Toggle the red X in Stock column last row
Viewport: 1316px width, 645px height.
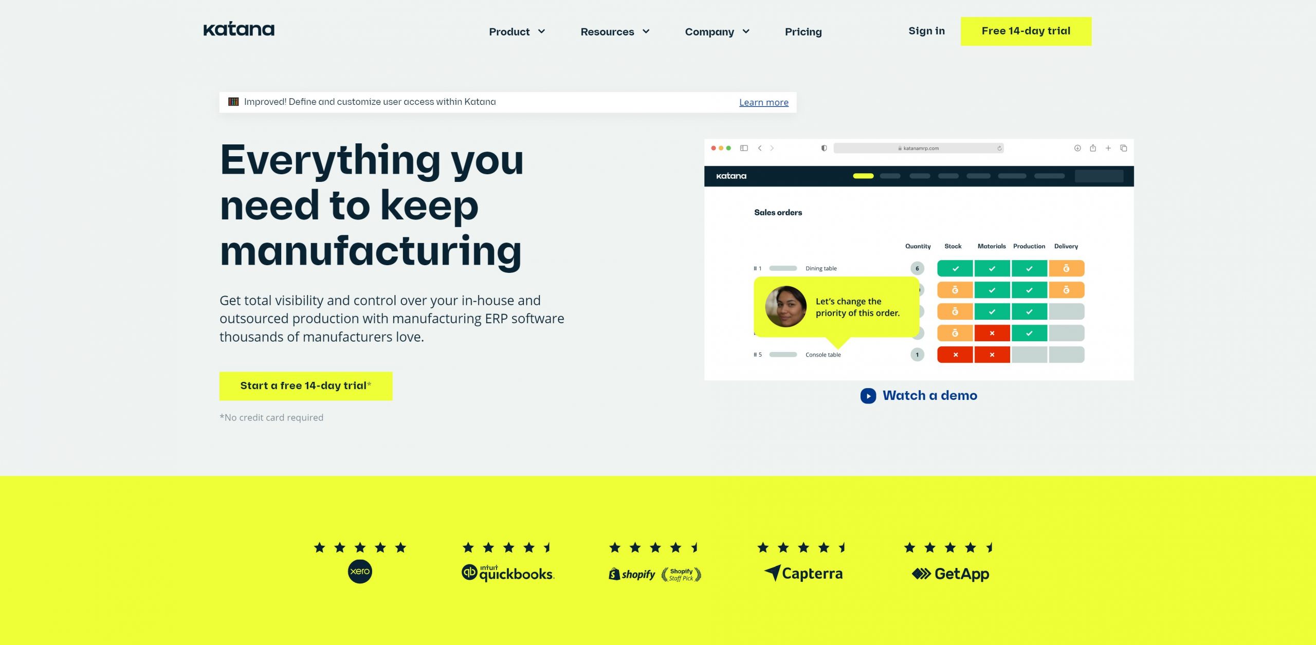(955, 355)
